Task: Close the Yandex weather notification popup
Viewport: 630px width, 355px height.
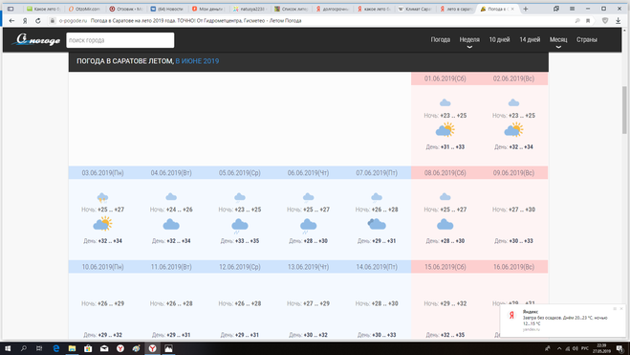Action: click(621, 309)
